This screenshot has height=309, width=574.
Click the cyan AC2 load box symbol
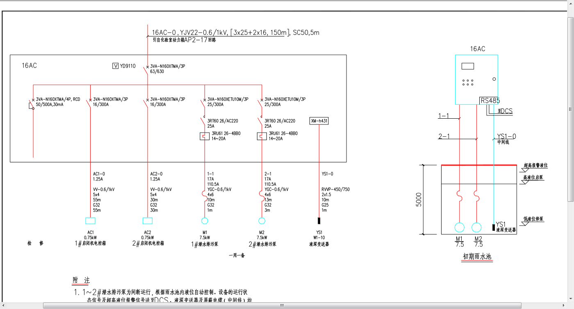pyautogui.click(x=147, y=221)
